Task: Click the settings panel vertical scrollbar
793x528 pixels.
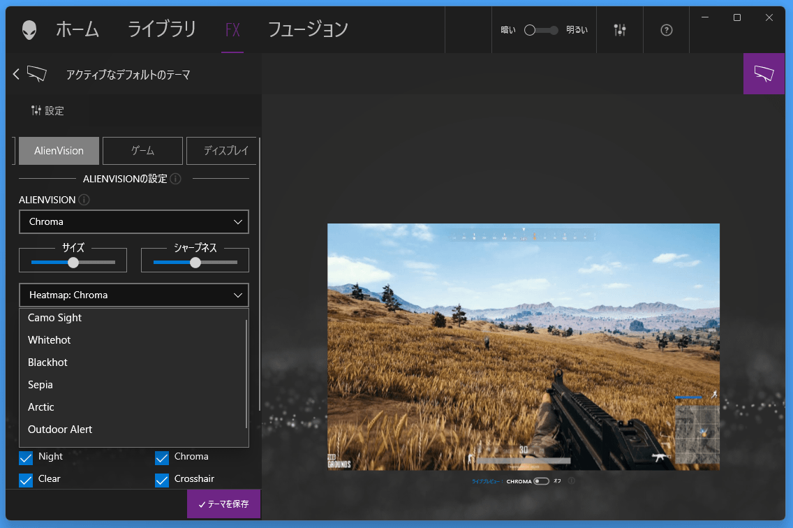Action: point(260,274)
